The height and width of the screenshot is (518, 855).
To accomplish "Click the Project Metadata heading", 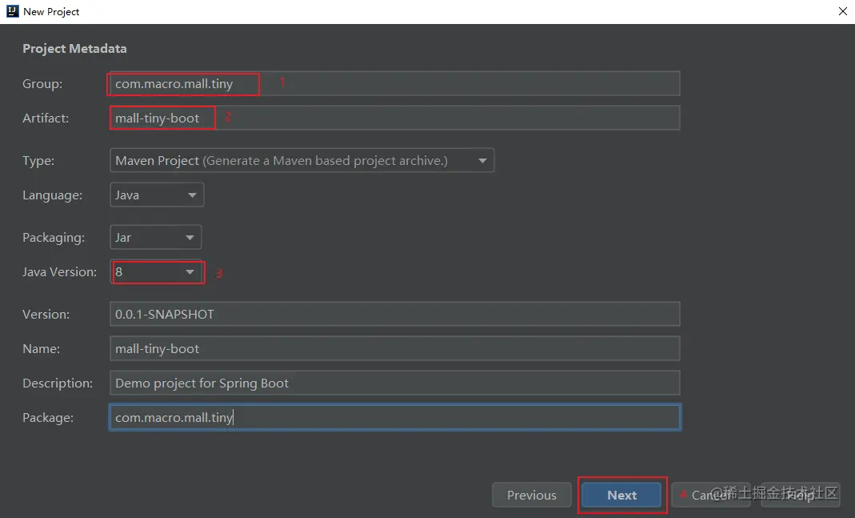I will click(74, 49).
